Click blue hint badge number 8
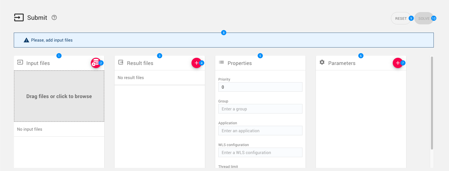This screenshot has width=449, height=171. point(224,33)
